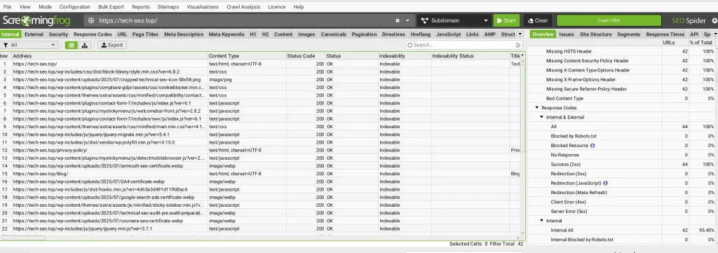Show more left-pane tabs via overflow arrow

pyautogui.click(x=520, y=34)
